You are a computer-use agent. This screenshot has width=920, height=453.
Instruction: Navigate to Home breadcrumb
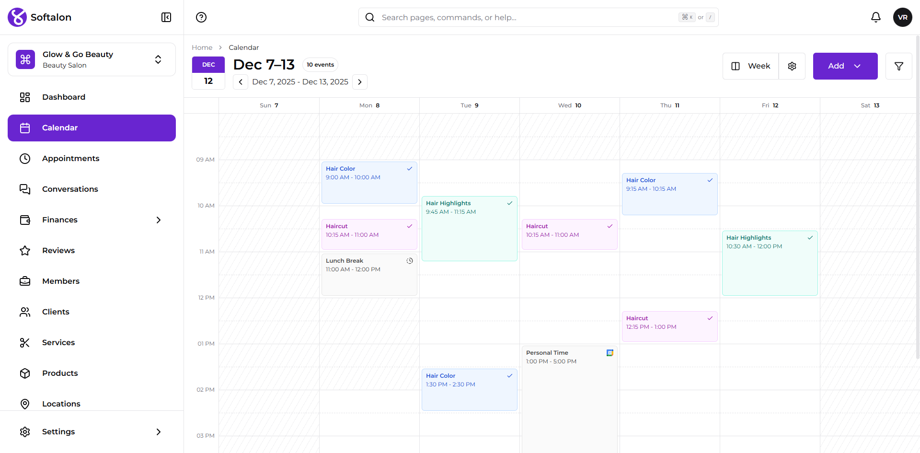coord(202,47)
